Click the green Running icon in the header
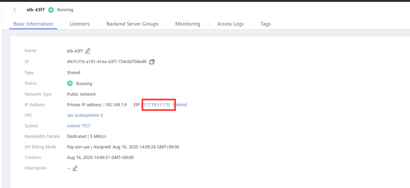 (51, 10)
